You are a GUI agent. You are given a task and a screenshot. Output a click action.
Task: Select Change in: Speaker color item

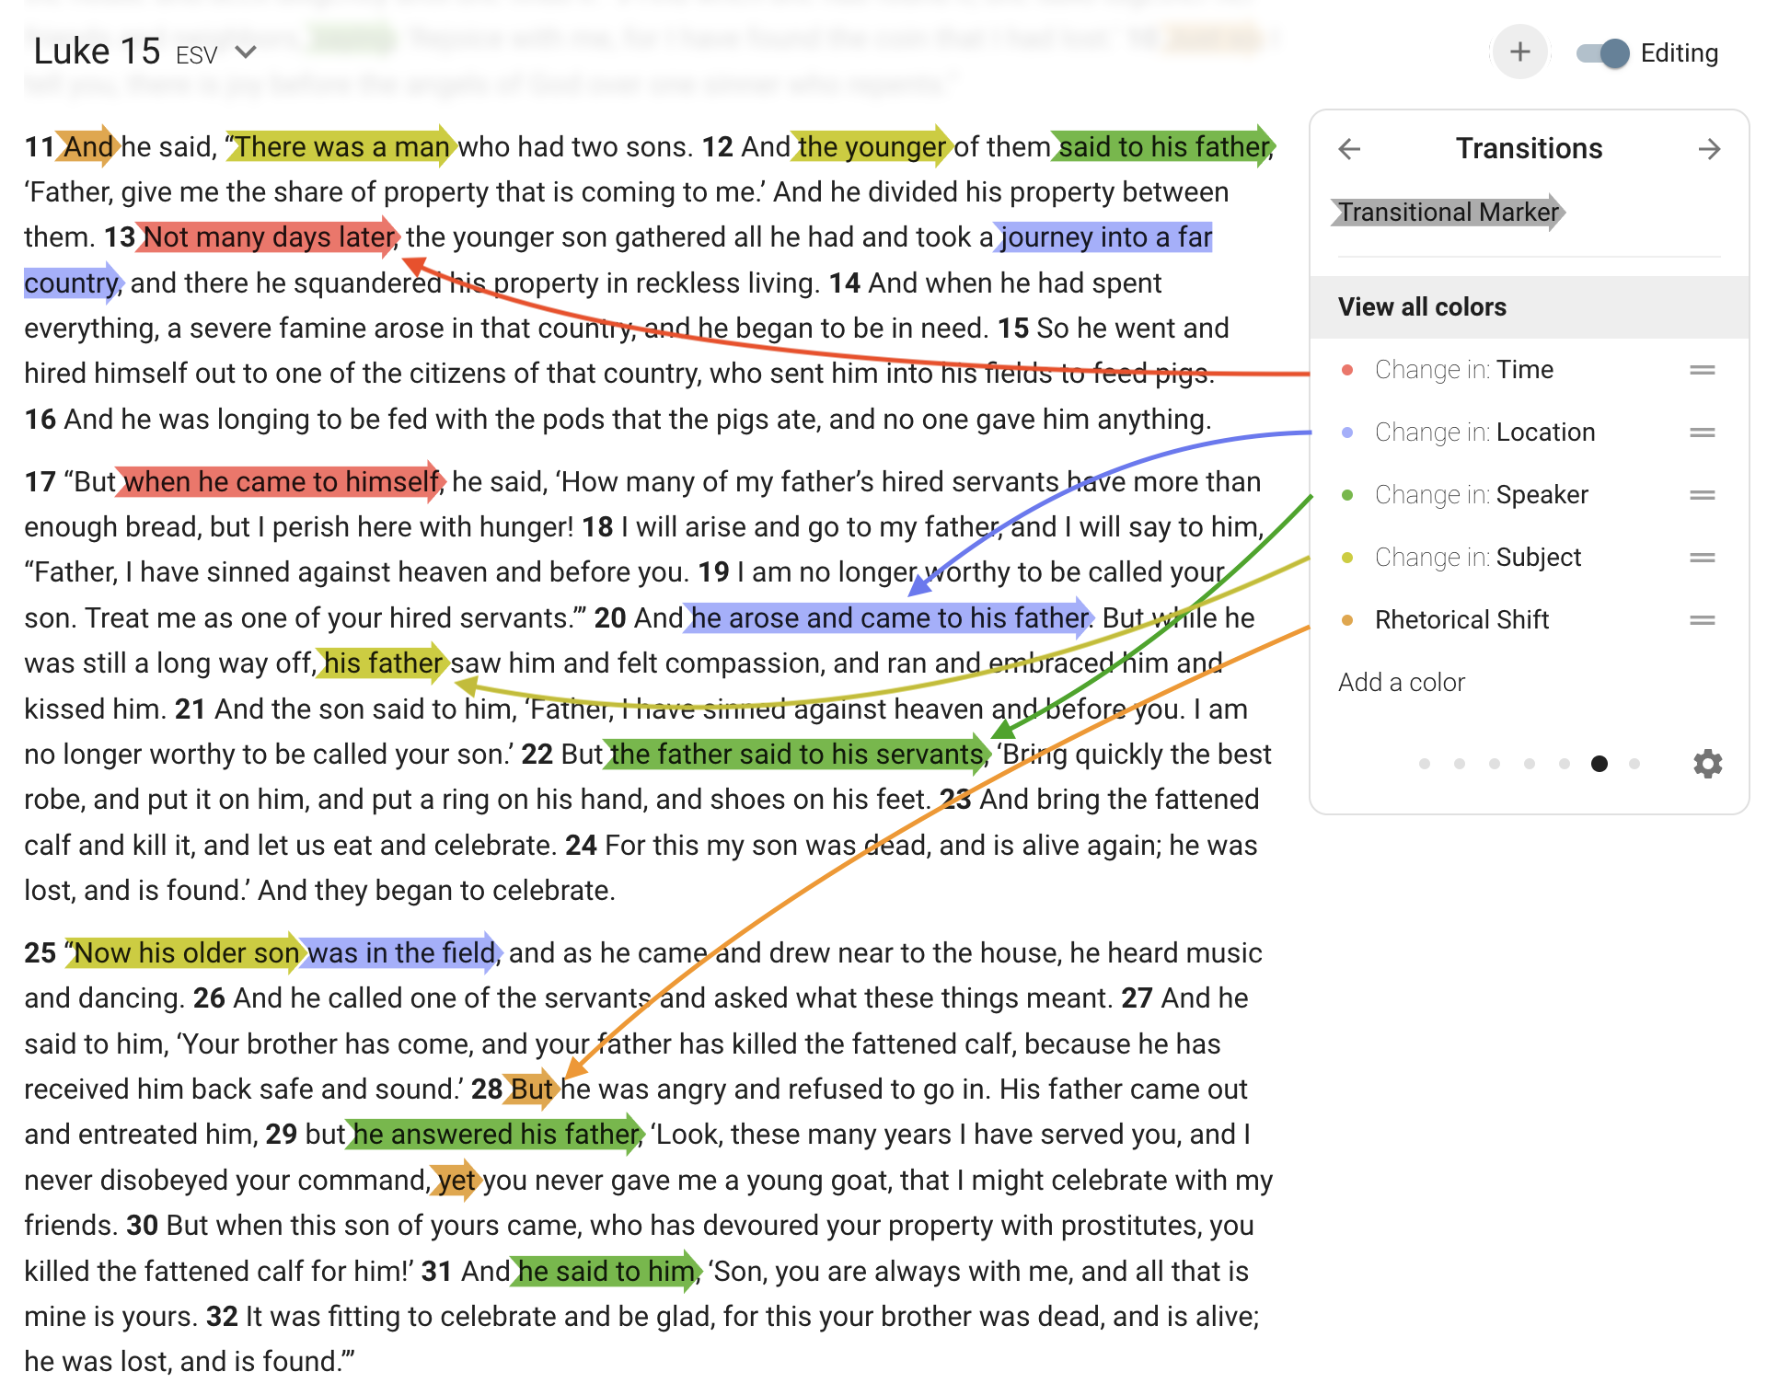(1481, 495)
